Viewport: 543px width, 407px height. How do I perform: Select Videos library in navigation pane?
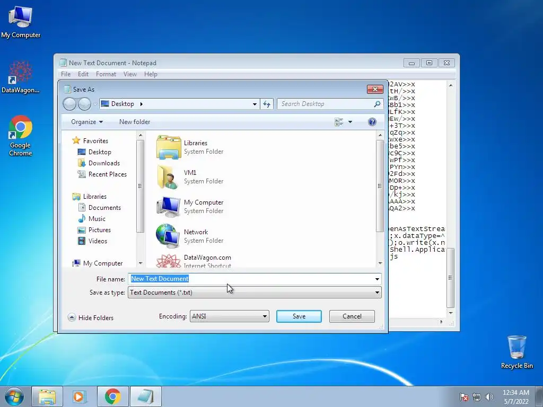[92, 241]
